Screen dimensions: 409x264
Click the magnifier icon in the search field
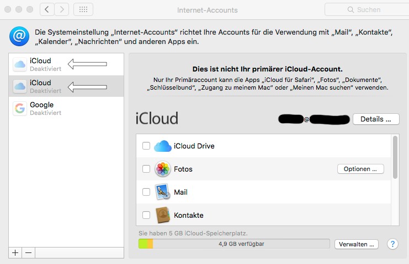pyautogui.click(x=350, y=9)
